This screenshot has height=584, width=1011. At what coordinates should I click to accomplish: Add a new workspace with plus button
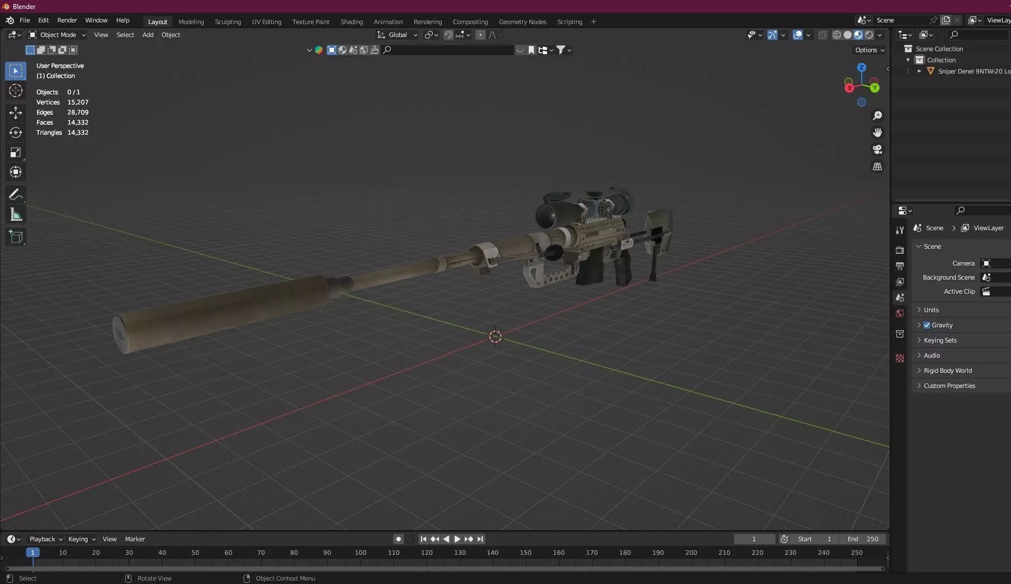point(593,22)
